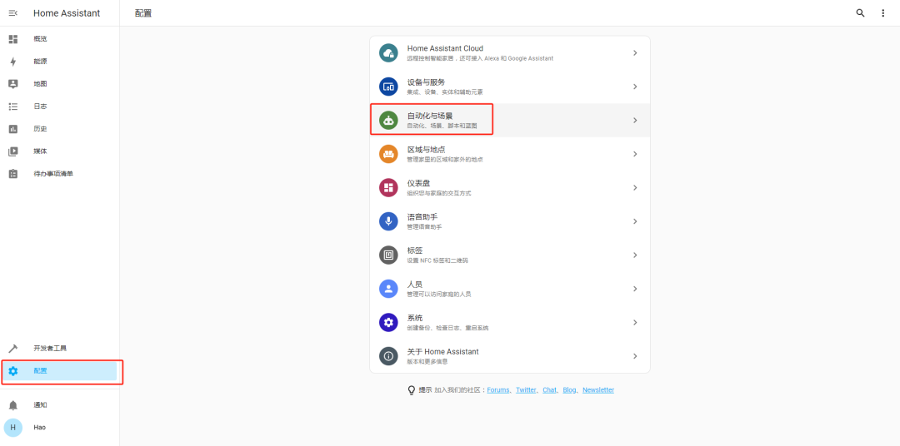Screen dimensions: 900x446
Task: Click the 历史 chart icon in the sidebar
Action: click(13, 129)
